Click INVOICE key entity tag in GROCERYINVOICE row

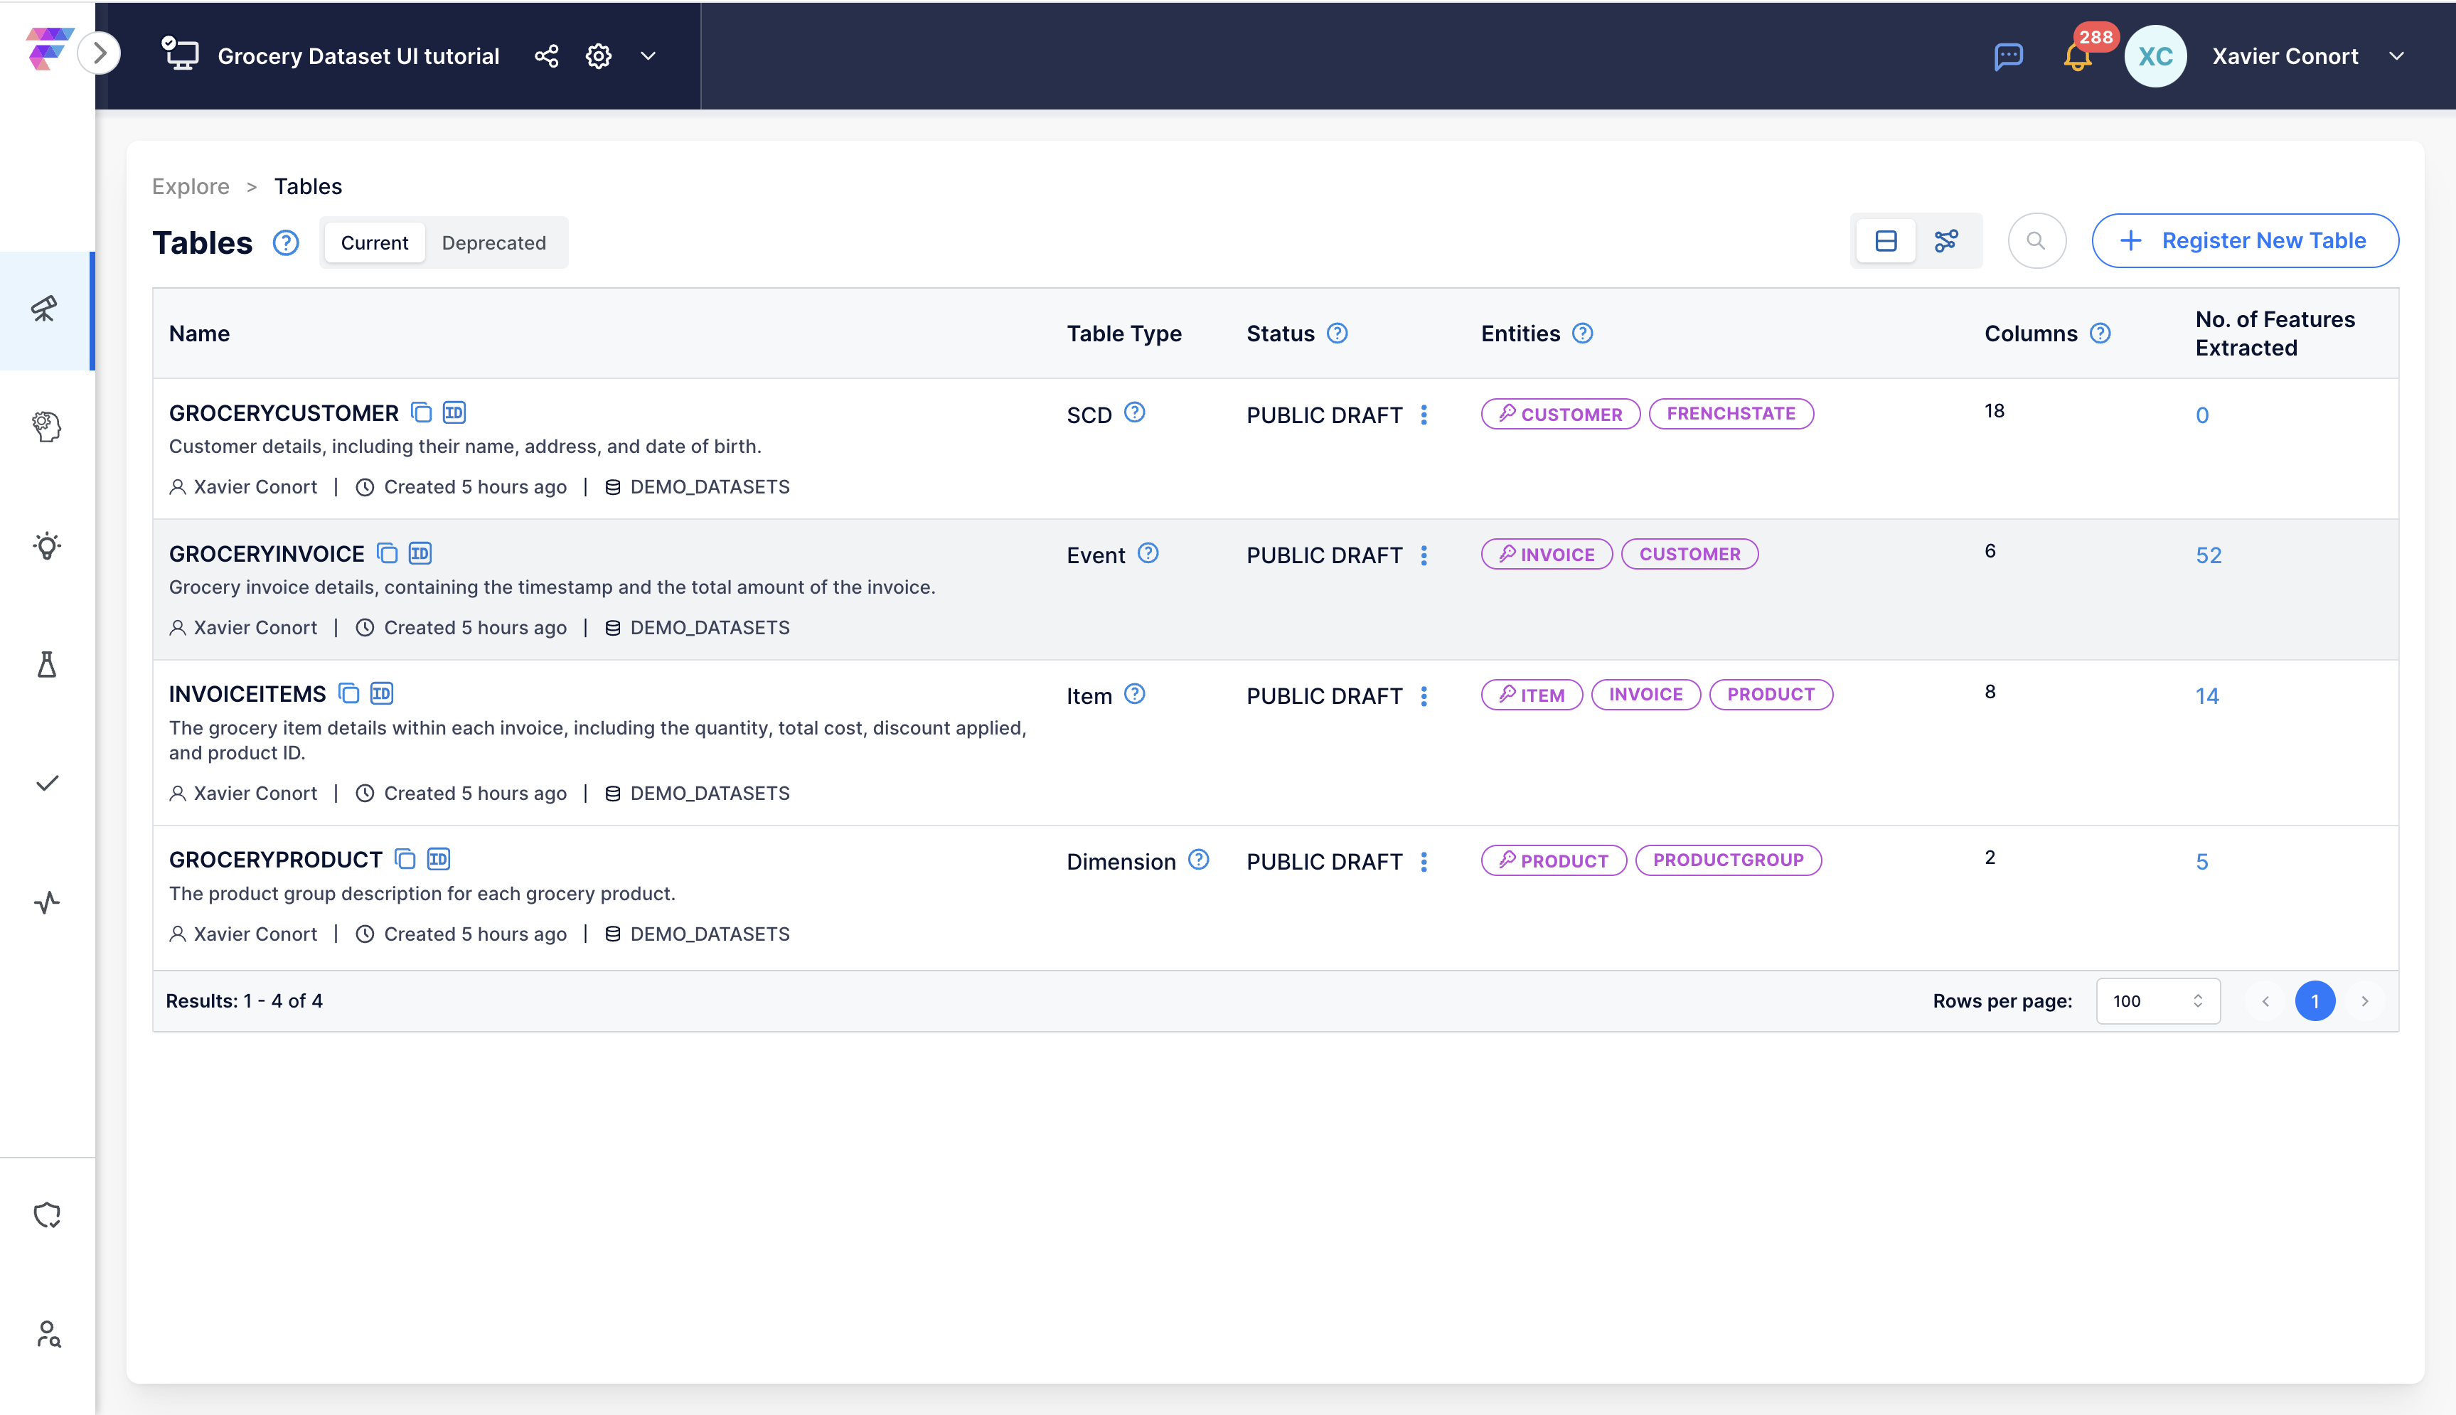point(1546,554)
